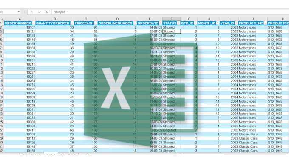This screenshot has height=163, width=289.
Task: Select column G header
Action: pos(189,19)
